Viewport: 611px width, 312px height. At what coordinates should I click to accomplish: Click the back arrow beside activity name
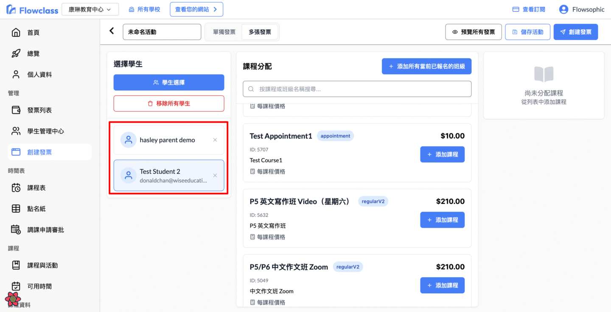click(112, 31)
